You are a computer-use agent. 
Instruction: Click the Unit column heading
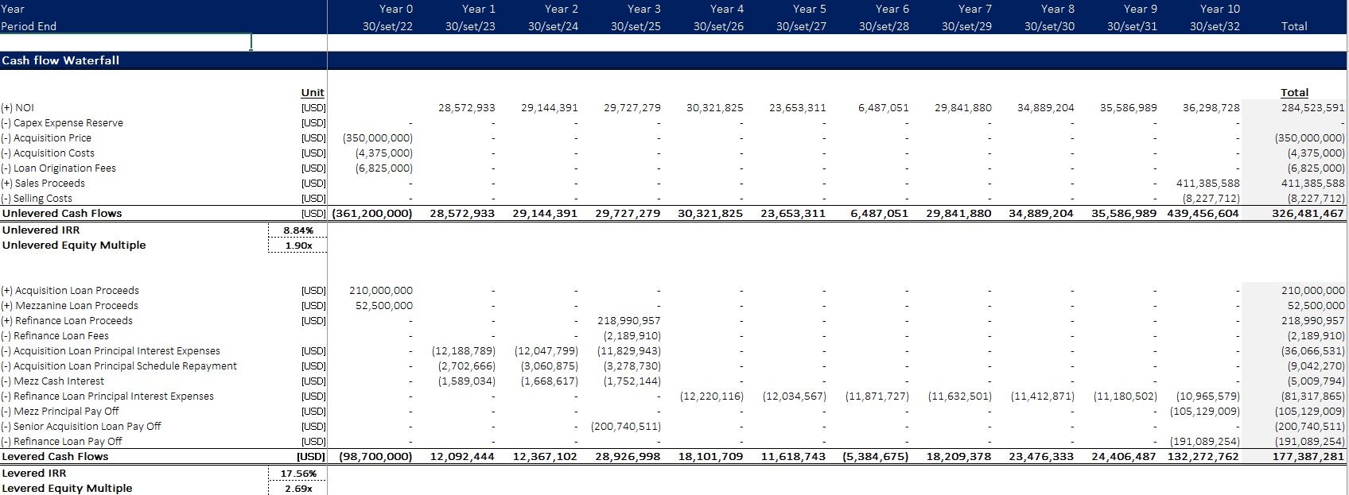(313, 93)
